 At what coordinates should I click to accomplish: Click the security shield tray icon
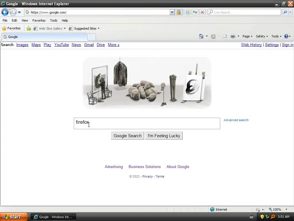(262, 217)
